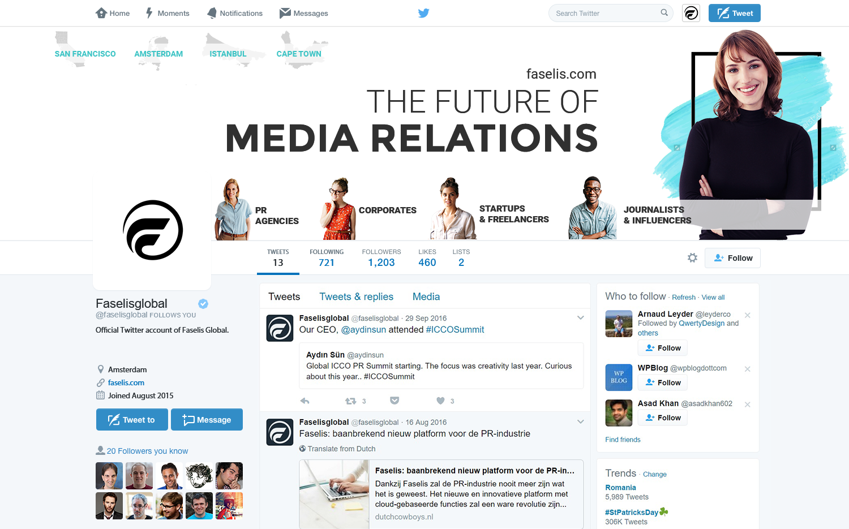Click the search magnifier icon
Image resolution: width=849 pixels, height=529 pixels.
pyautogui.click(x=664, y=12)
